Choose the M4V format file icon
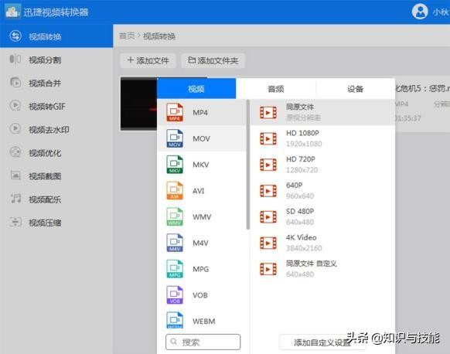This screenshot has height=354, width=450. 175,243
